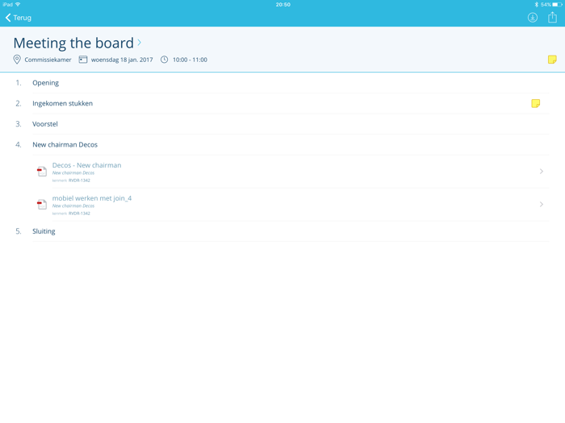Open the share icon in header
The width and height of the screenshot is (565, 423).
(x=552, y=17)
